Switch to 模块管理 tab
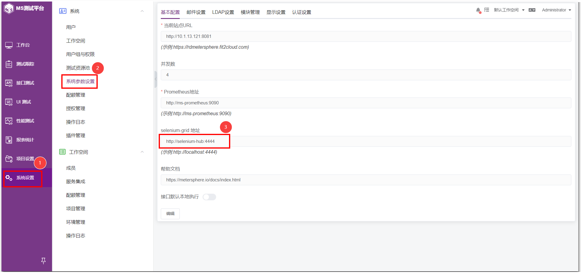Image resolution: width=581 pixels, height=274 pixels. 250,12
